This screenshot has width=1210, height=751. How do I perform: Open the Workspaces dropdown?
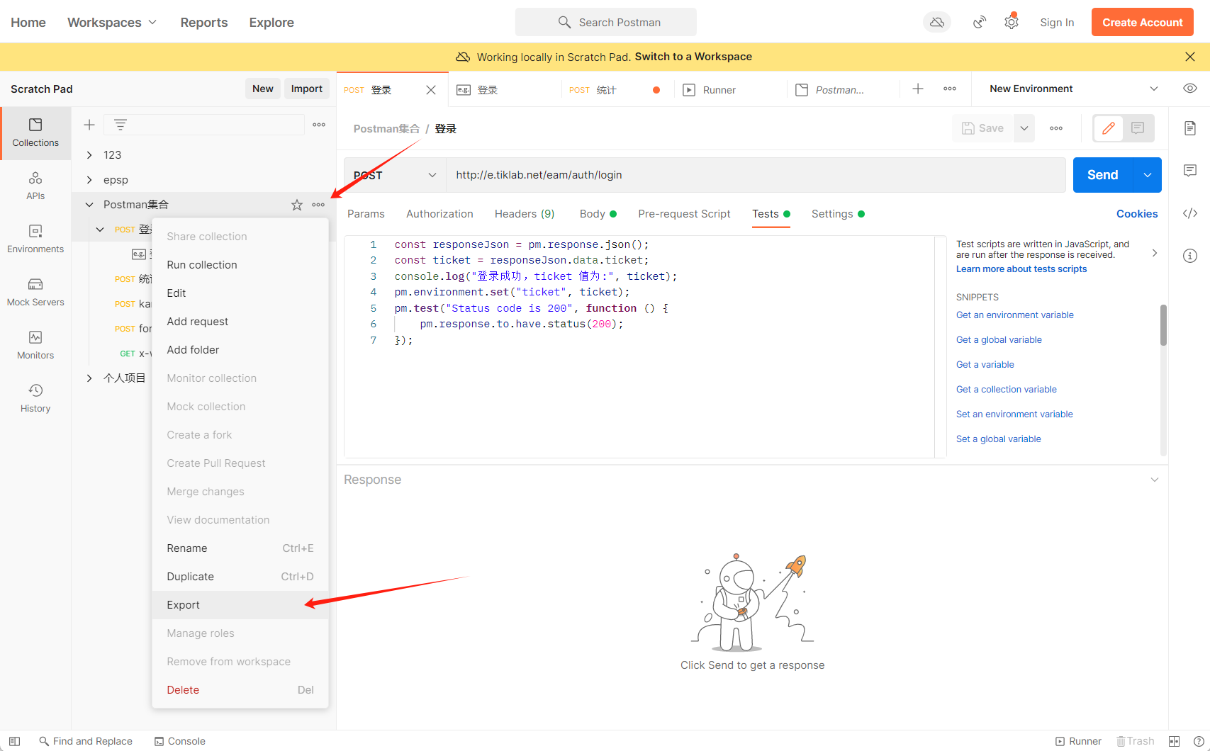click(112, 23)
